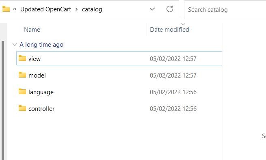Image resolution: width=266 pixels, height=160 pixels.
Task: Click the controller folder modified date
Action: (x=173, y=108)
